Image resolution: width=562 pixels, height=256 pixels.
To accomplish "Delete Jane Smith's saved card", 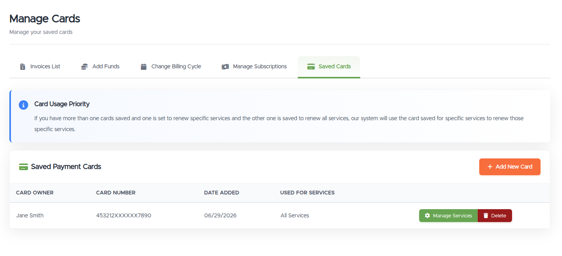I will (x=495, y=216).
